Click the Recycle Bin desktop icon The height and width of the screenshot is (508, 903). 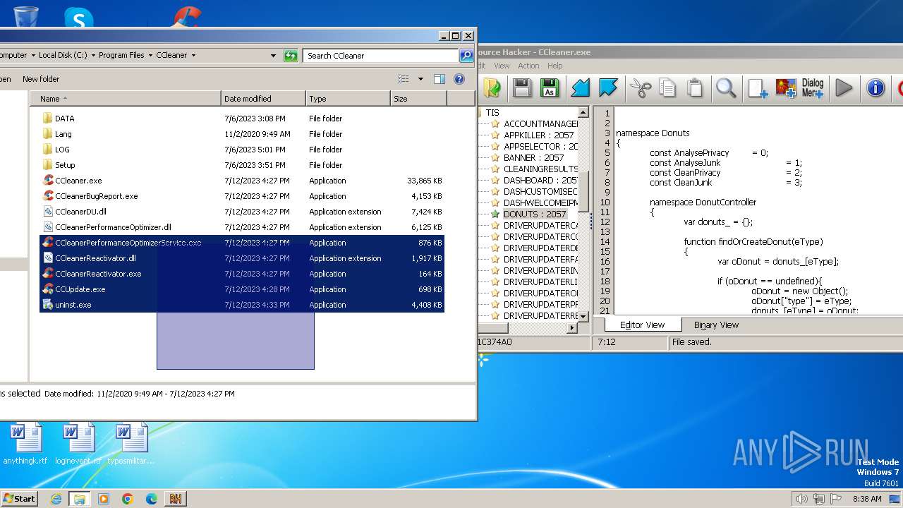pyautogui.click(x=26, y=16)
